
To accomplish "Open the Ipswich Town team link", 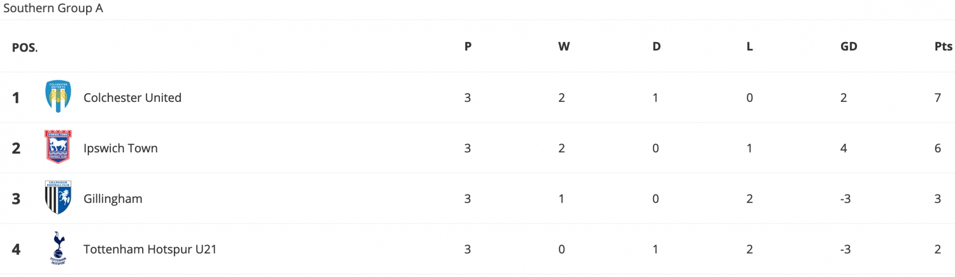I will click(x=120, y=148).
